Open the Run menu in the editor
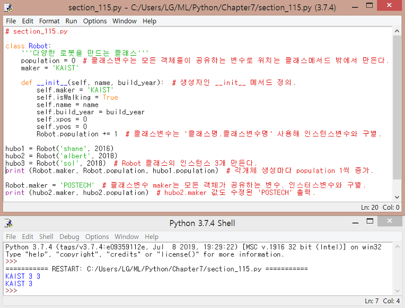This screenshot has width=405, height=308. coord(71,21)
